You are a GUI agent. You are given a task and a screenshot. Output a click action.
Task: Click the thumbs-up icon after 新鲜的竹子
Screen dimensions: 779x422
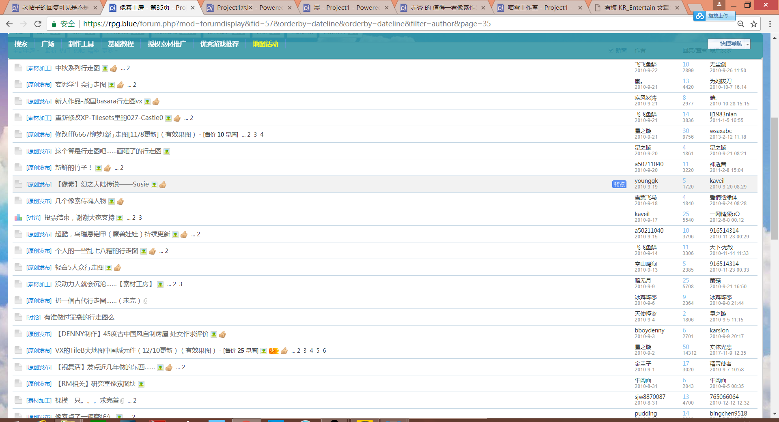(x=107, y=168)
